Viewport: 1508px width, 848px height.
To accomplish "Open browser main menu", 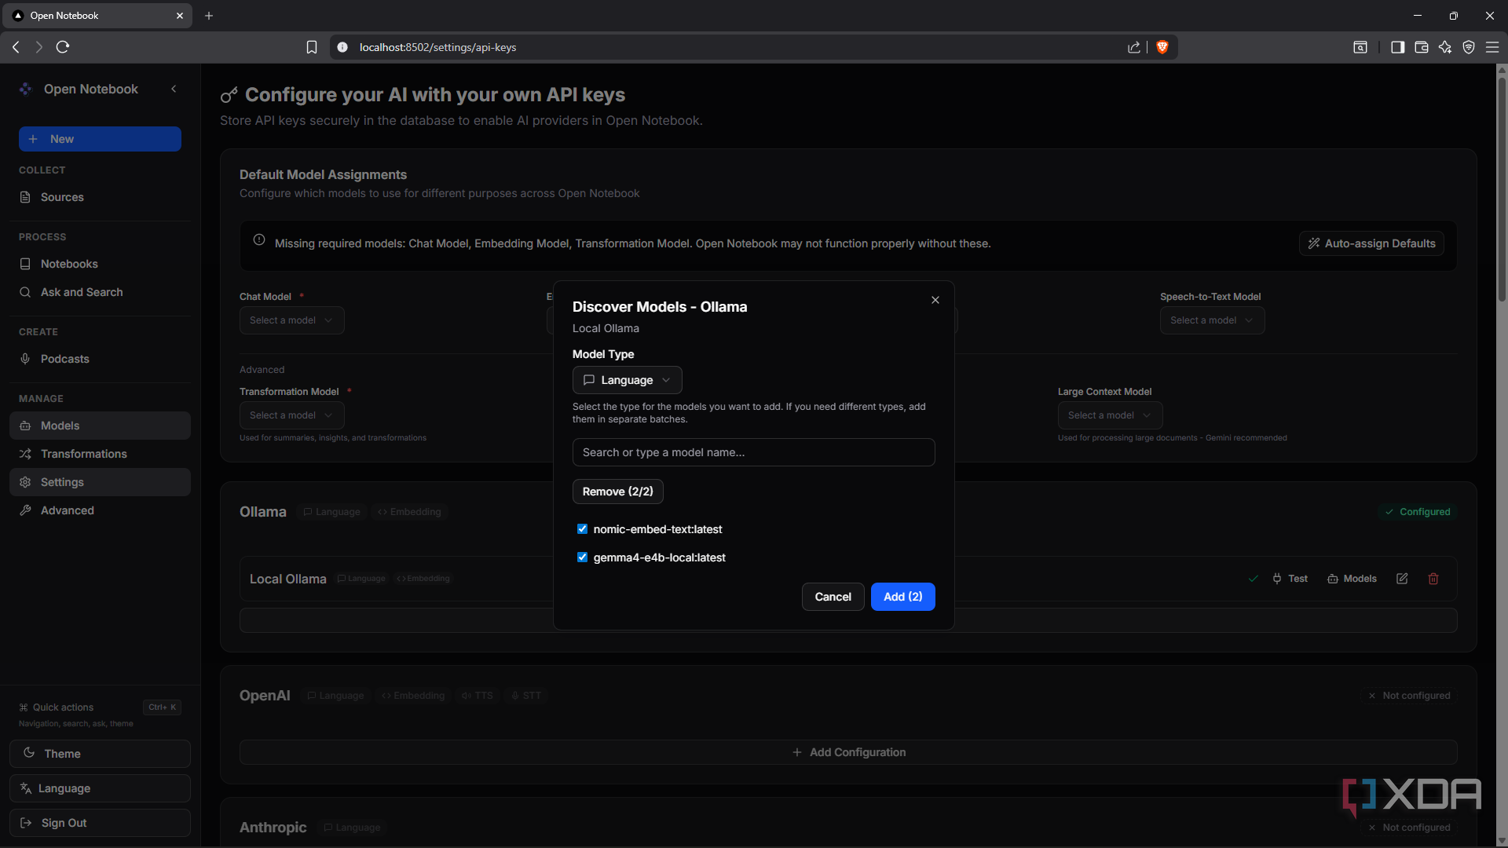I will click(1492, 47).
